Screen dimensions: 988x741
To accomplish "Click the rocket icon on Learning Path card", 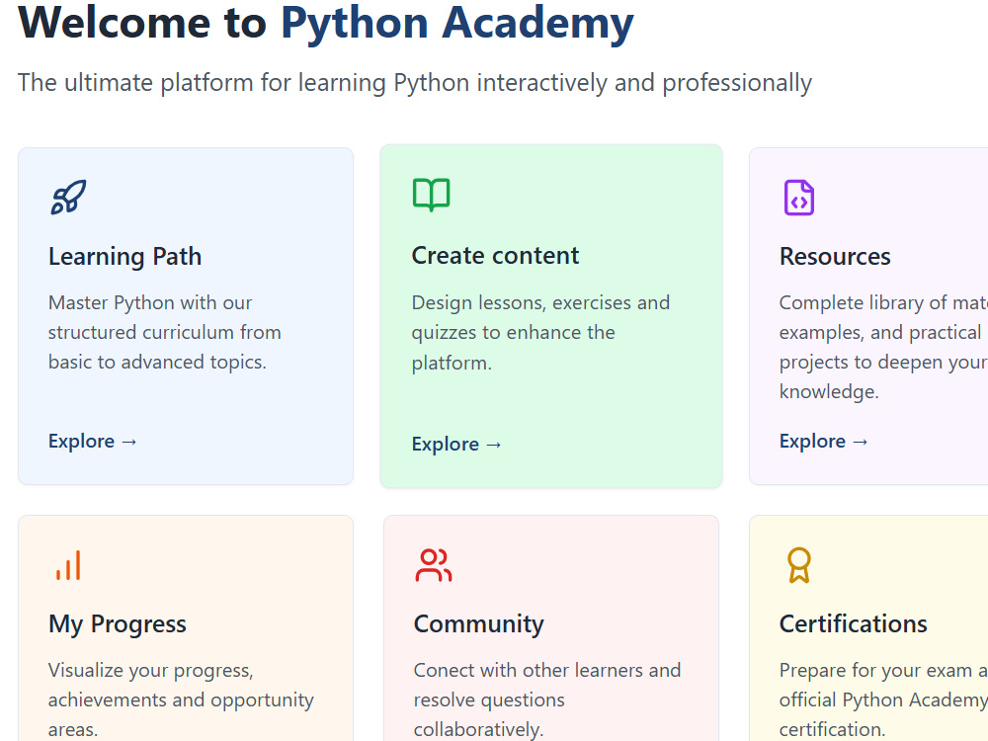I will click(68, 198).
